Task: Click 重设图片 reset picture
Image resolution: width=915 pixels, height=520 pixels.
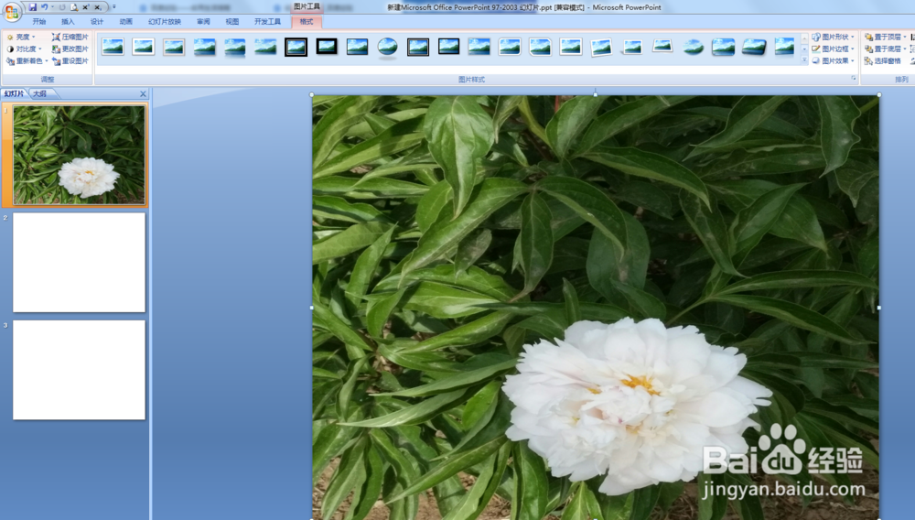Action: (x=70, y=60)
